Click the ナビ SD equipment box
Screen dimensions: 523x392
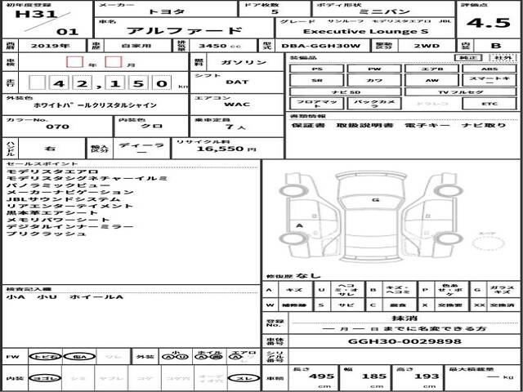[x=346, y=91]
